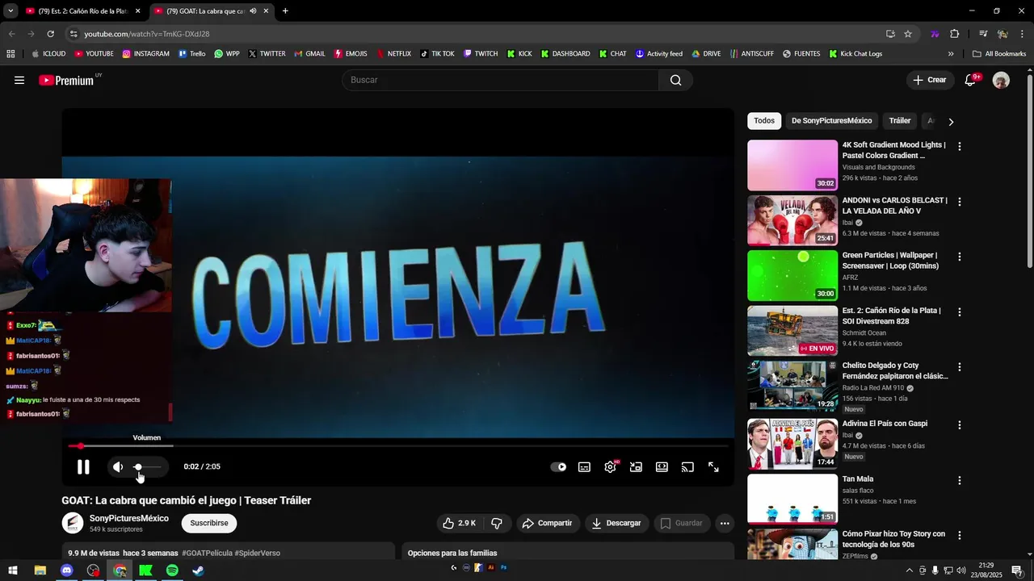
Task: Open Discord from the taskbar
Action: point(66,571)
